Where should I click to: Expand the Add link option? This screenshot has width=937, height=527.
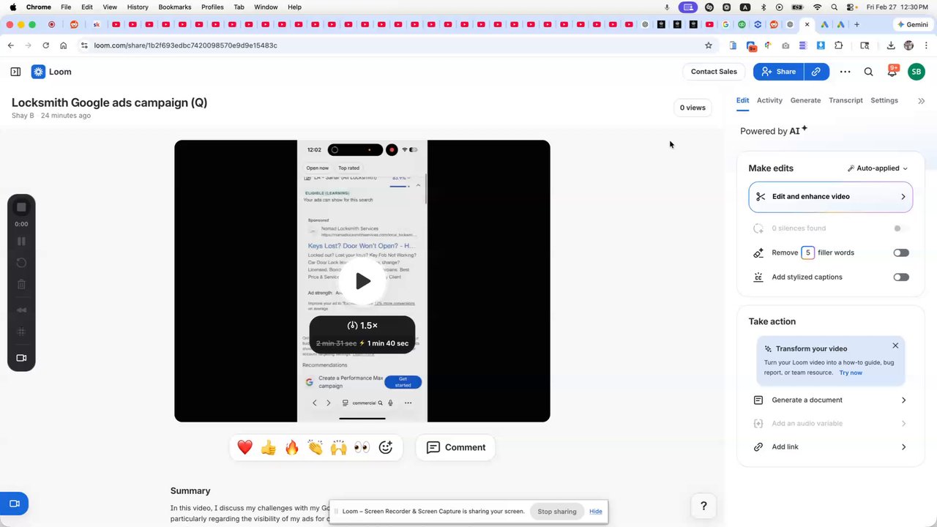(x=830, y=447)
